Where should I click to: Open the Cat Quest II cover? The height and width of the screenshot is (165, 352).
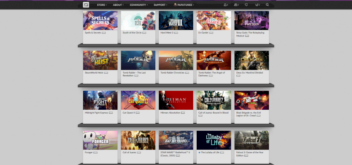(138, 100)
